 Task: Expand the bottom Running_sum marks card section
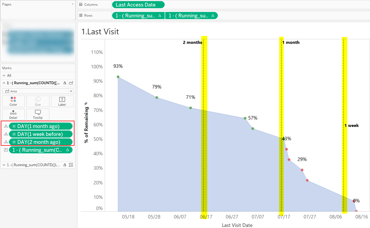coord(4,165)
